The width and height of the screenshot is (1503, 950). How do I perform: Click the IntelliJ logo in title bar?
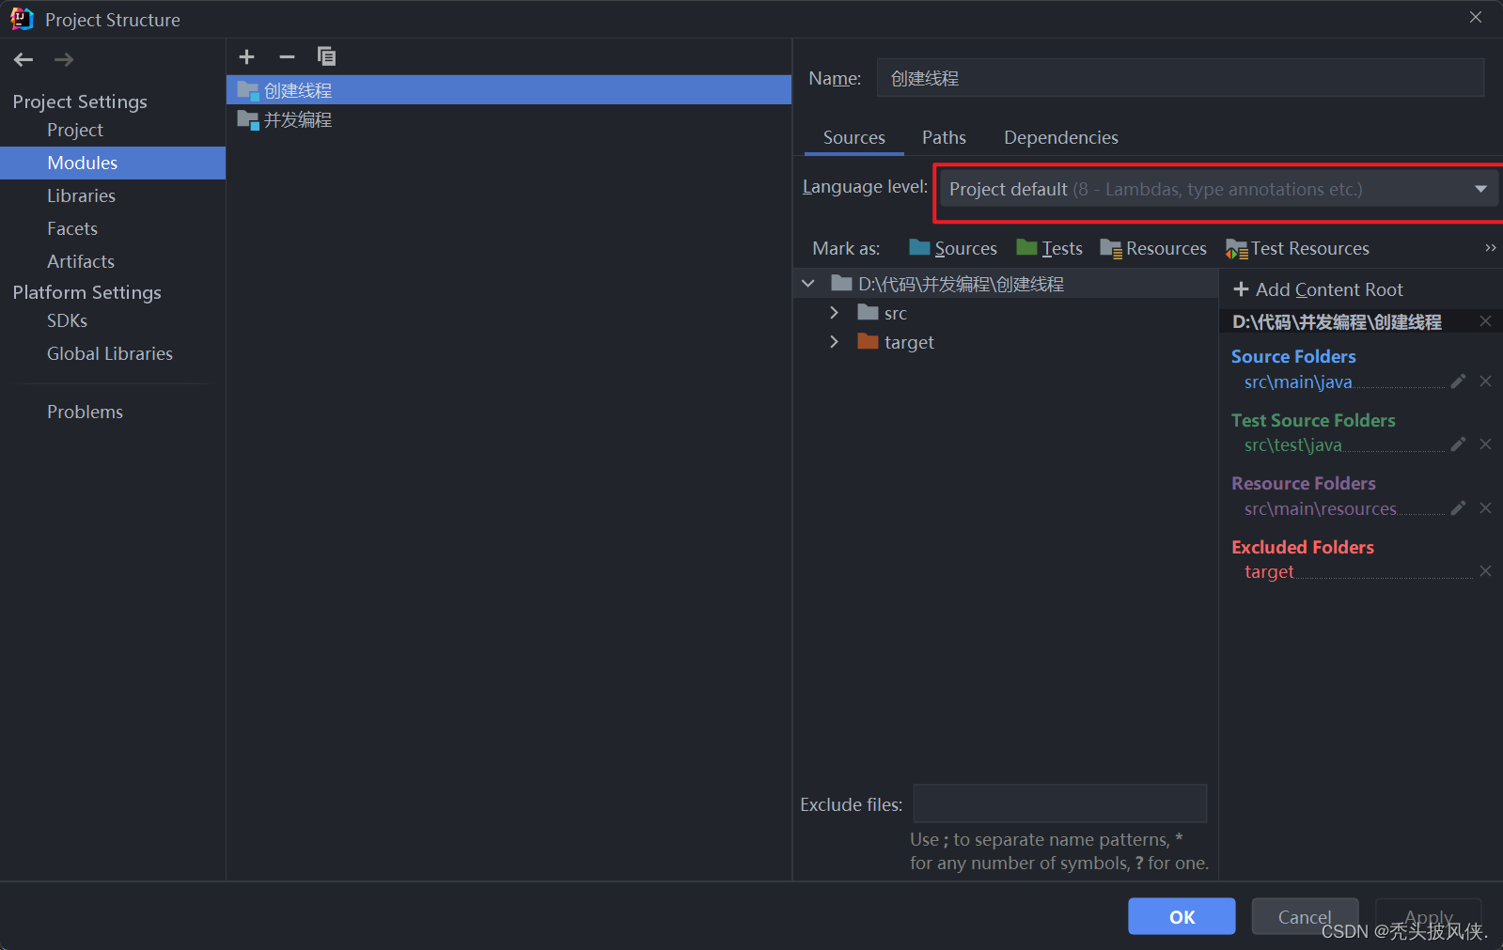[x=22, y=19]
